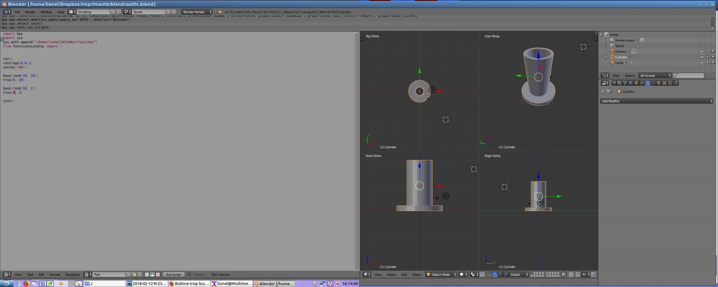718x287 pixels.
Task: Open the Material properties tab
Action: tap(659, 83)
